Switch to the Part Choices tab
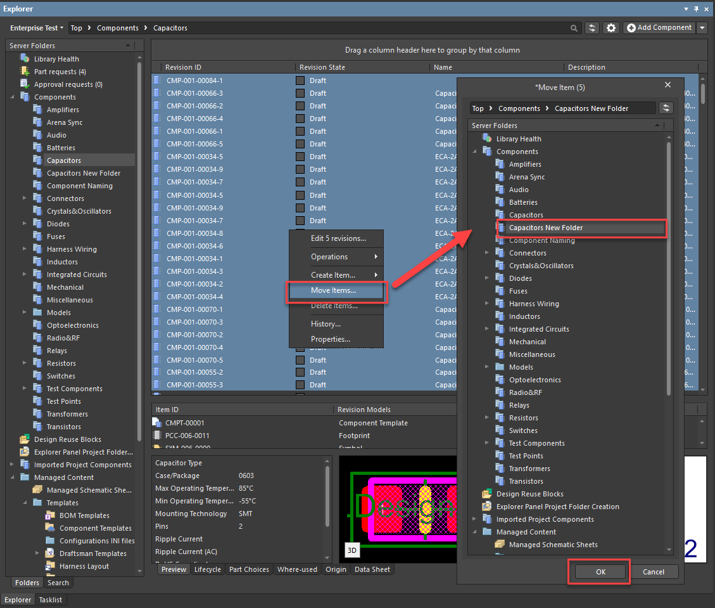715x608 pixels. coord(249,569)
